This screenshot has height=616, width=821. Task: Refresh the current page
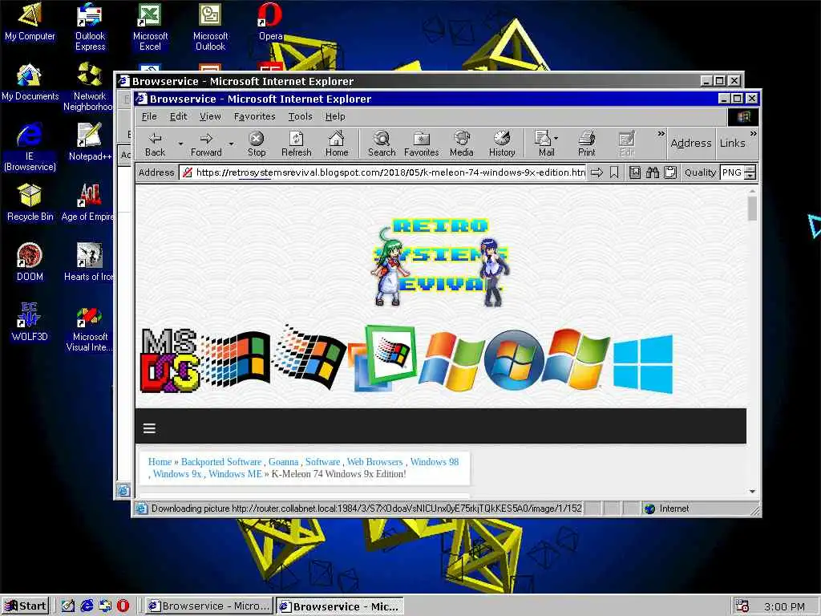click(297, 144)
